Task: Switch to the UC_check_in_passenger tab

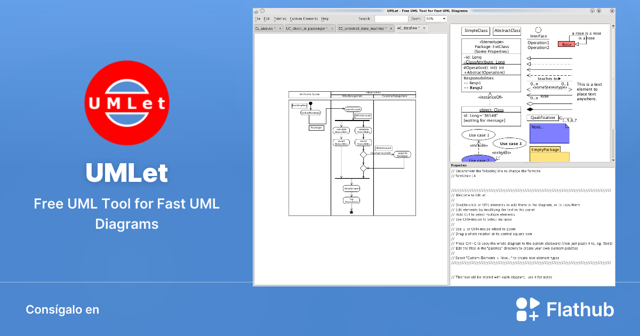Action: tap(306, 28)
